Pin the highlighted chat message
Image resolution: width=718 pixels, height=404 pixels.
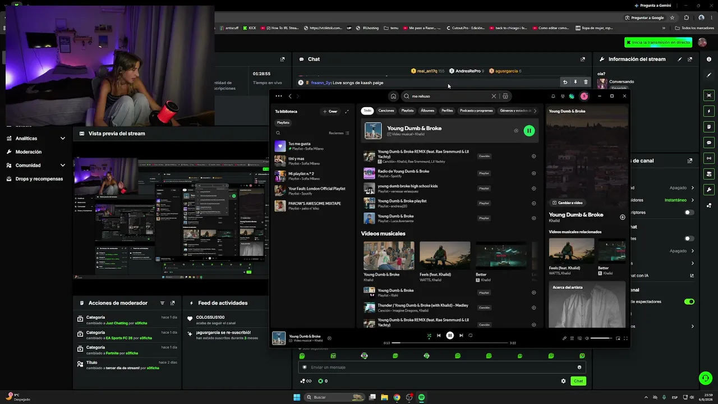tap(575, 82)
